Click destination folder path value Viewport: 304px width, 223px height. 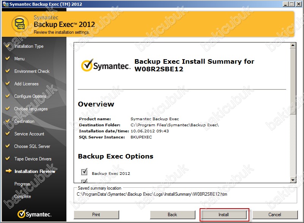[x=175, y=125]
